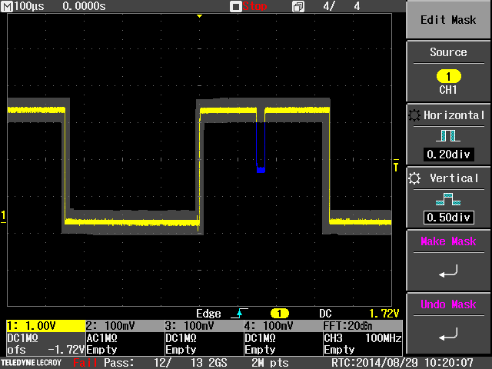The image size is (492, 369).
Task: Click the Vertical mask step icon
Action: click(448, 199)
